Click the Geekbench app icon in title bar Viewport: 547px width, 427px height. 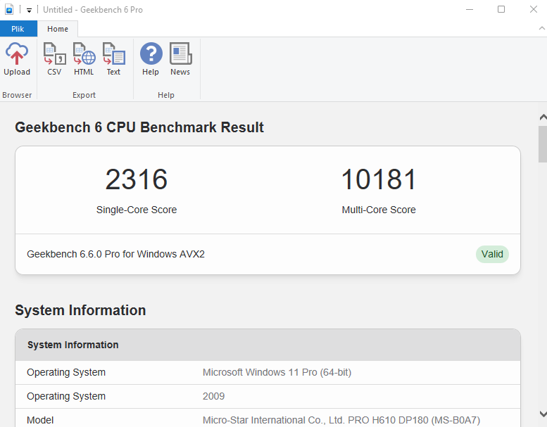[x=9, y=10]
